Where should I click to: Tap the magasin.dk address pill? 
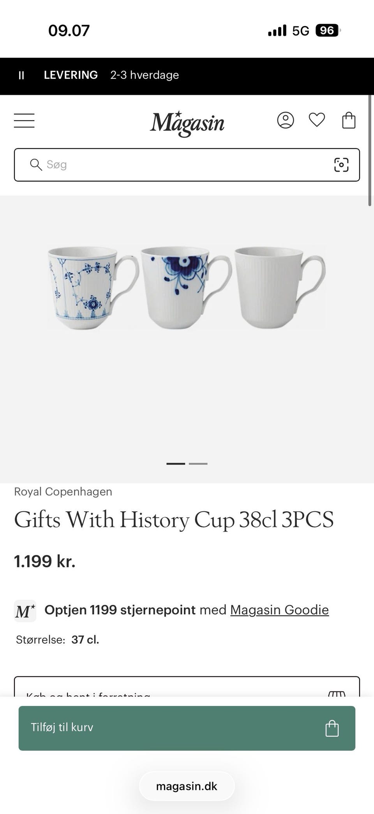(x=187, y=786)
